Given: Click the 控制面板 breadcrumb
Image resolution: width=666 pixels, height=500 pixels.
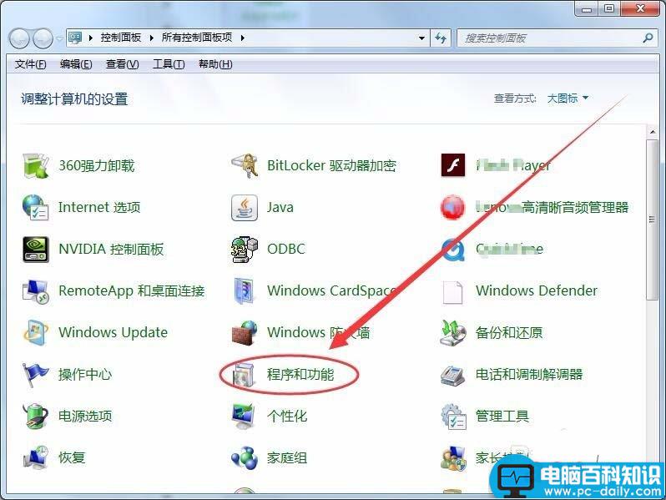Looking at the screenshot, I should pyautogui.click(x=121, y=38).
